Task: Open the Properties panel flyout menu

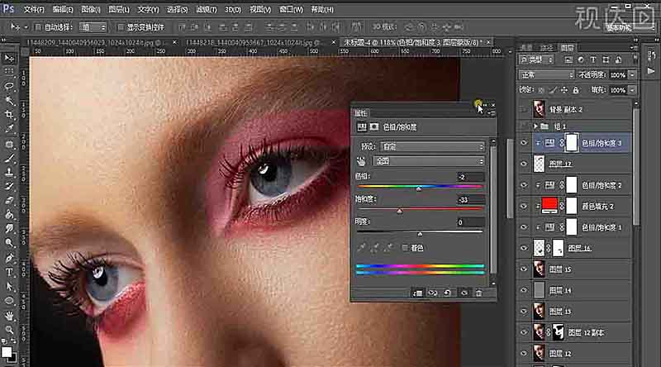Action: click(491, 113)
